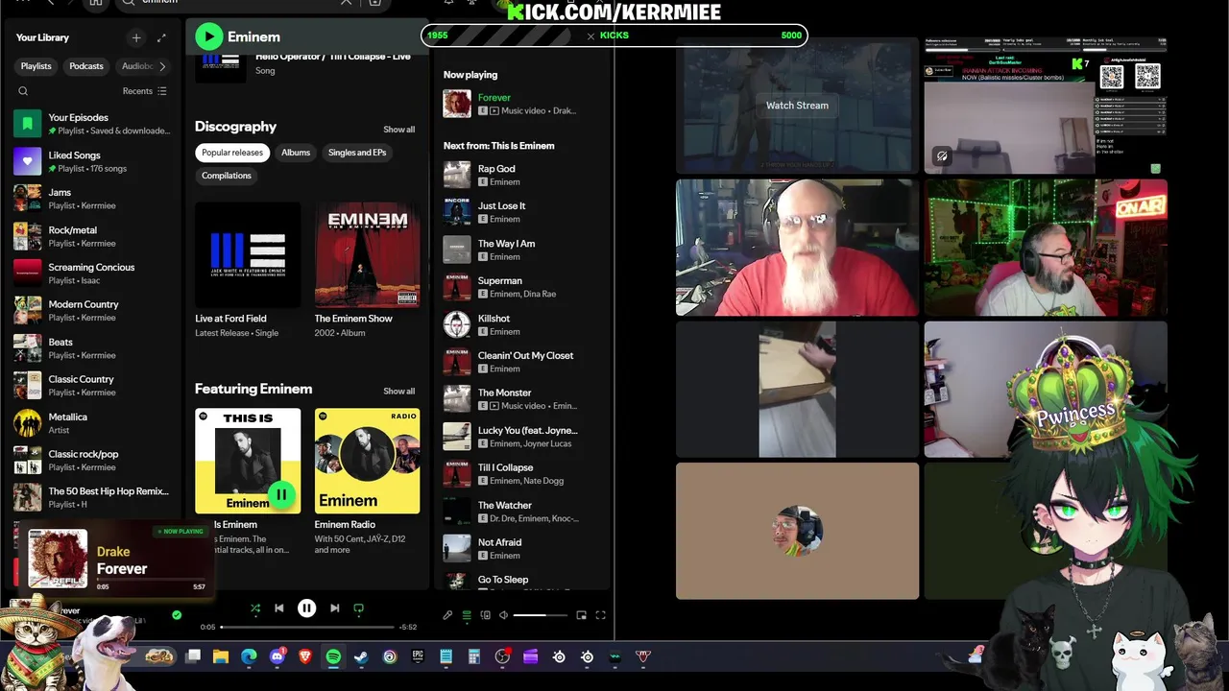Viewport: 1229px width, 691px height.
Task: Open the Microsoft Edge taskbar icon
Action: 249,656
